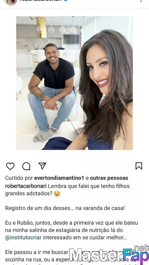This screenshot has height=265, width=149.
Task: Share the post with the paper plane icon
Action: (x=42, y=166)
